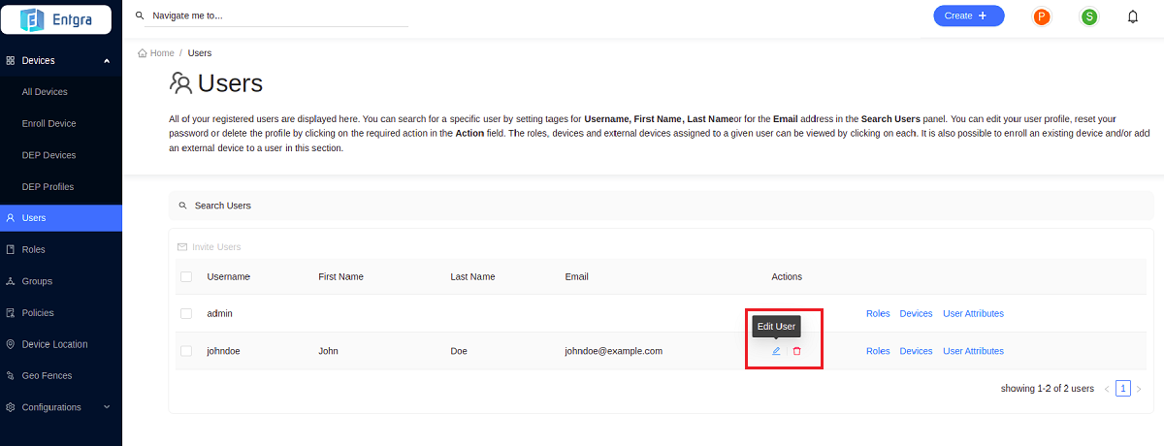1164x446 pixels.
Task: Click the Search Users magnifier icon
Action: (182, 206)
